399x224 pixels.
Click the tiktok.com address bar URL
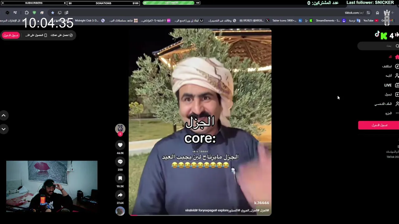[x=354, y=13]
